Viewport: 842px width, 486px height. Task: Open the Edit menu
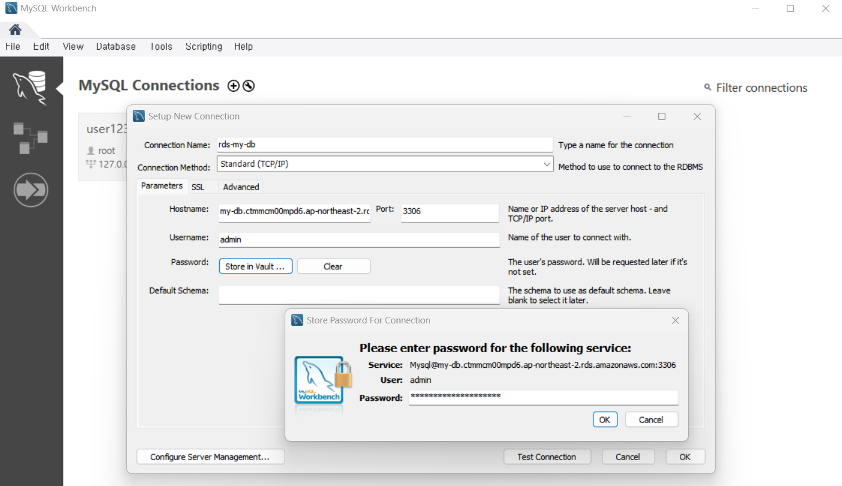pyautogui.click(x=41, y=47)
